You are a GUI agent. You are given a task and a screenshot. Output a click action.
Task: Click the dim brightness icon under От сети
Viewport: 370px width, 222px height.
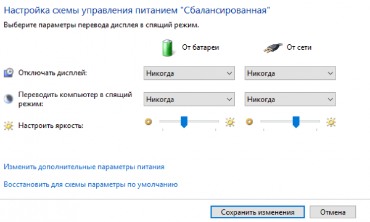point(249,122)
